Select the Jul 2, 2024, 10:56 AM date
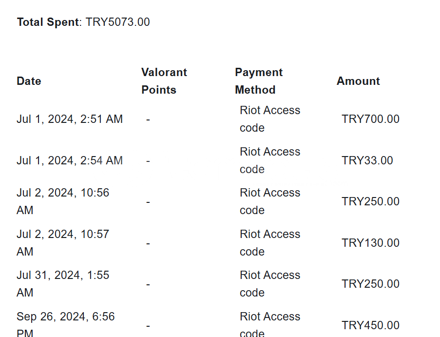 click(x=63, y=201)
